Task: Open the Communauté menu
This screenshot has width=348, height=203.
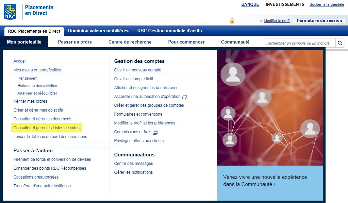Action: [235, 42]
